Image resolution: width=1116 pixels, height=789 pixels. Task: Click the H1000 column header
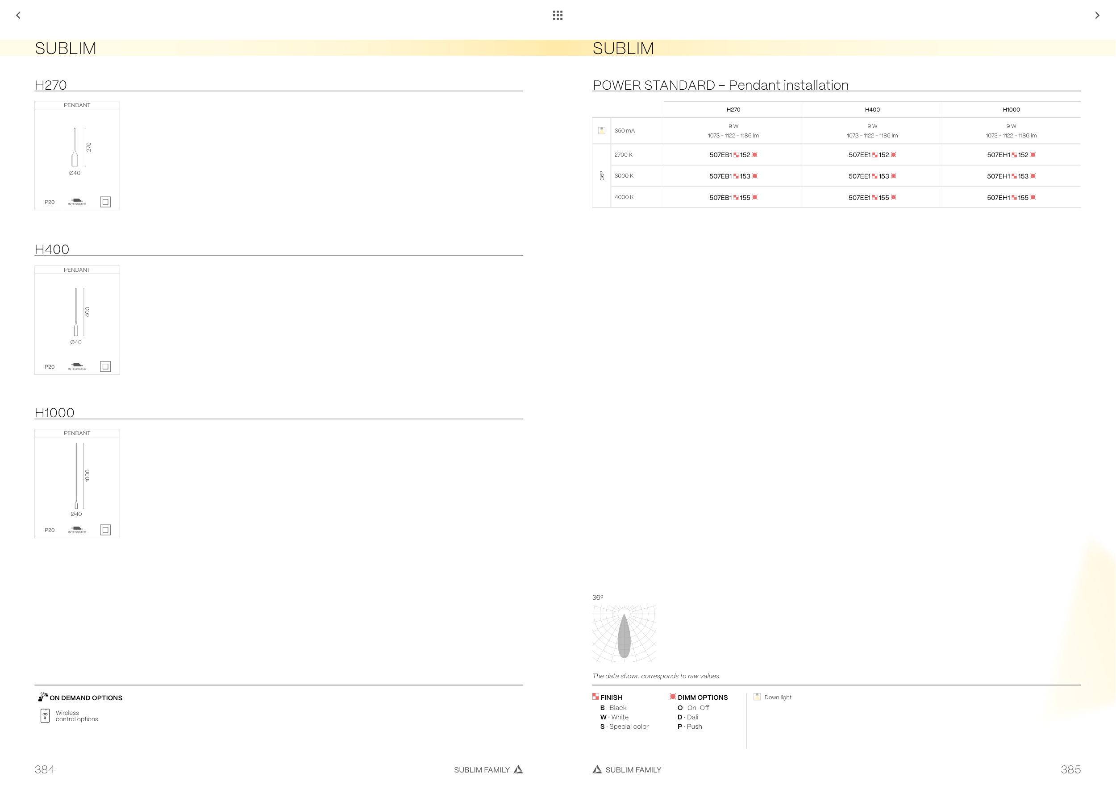point(1011,110)
